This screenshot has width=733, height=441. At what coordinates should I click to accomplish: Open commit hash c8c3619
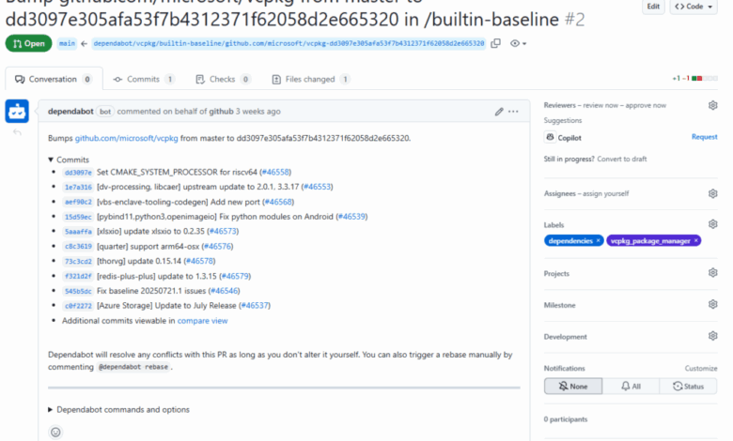(78, 247)
